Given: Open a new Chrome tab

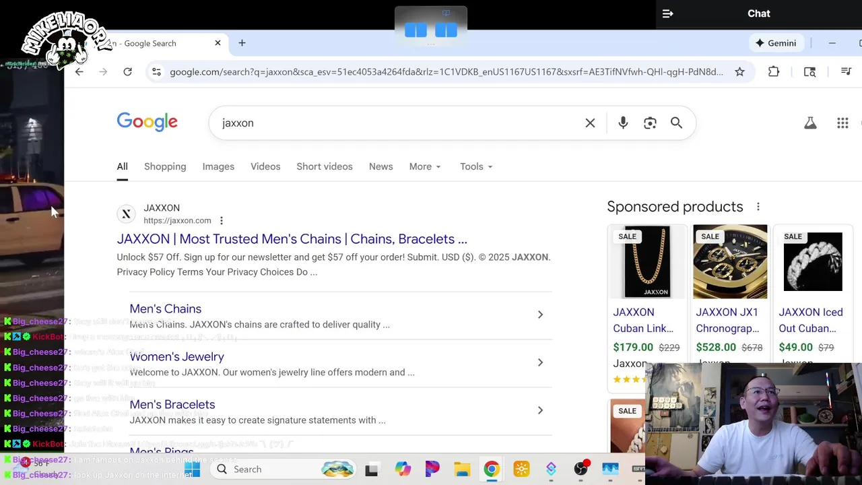Looking at the screenshot, I should [242, 43].
